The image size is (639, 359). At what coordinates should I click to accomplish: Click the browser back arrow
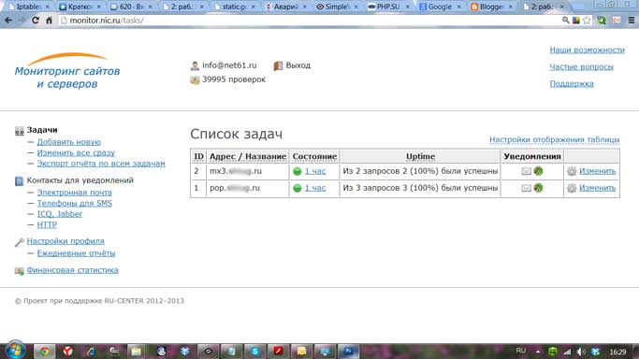[8, 20]
